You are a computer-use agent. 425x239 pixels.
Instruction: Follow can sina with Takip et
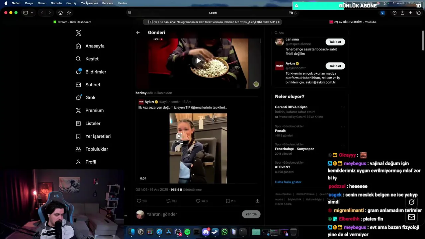335,42
